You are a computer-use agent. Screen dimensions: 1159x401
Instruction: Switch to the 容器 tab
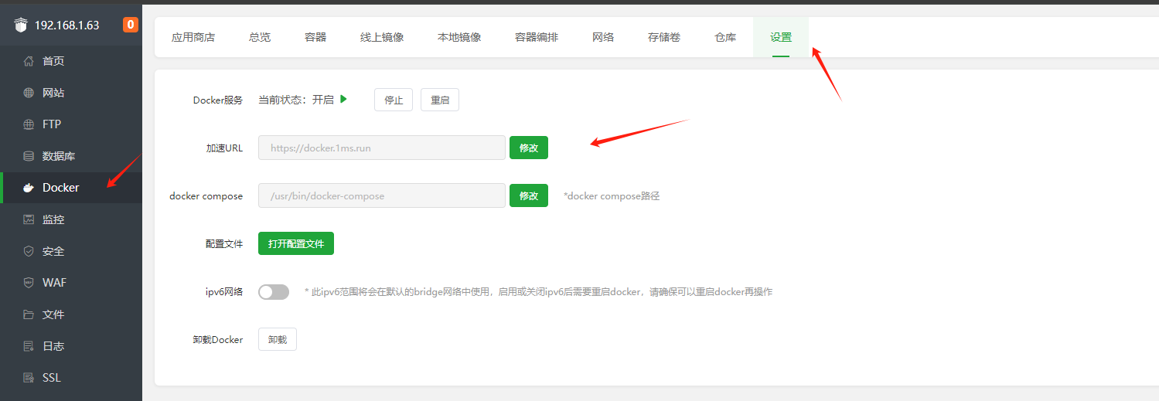315,37
